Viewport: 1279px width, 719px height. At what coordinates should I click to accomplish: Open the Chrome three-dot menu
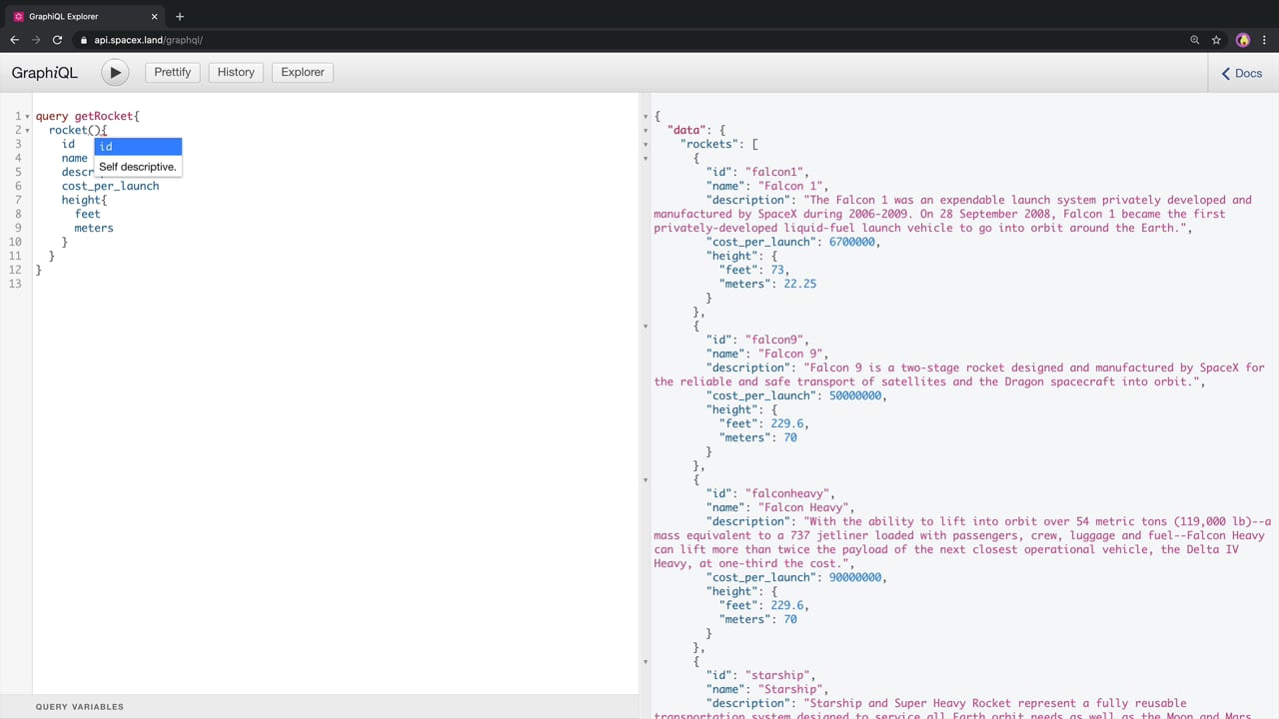point(1265,40)
